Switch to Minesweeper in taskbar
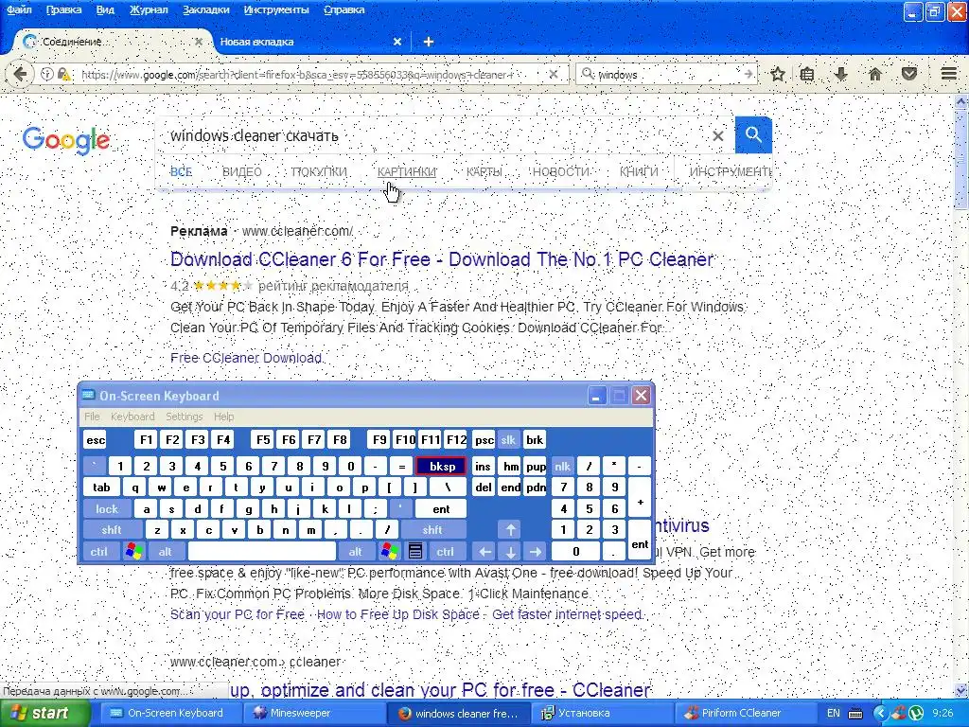This screenshot has width=969, height=727. [312, 714]
